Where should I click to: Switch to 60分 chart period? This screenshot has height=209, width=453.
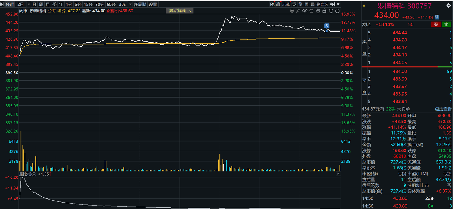tap(111, 5)
